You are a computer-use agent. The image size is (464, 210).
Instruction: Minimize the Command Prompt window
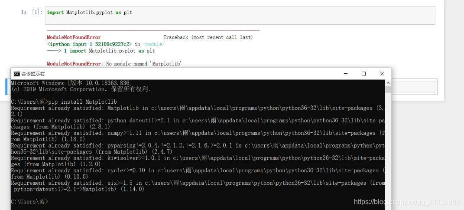[x=345, y=74]
